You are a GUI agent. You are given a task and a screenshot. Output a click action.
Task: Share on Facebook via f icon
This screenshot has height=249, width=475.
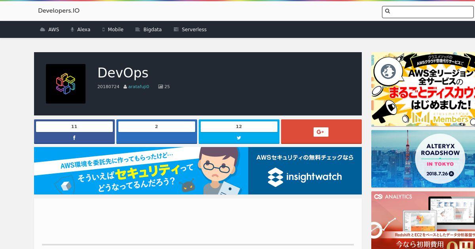74,138
